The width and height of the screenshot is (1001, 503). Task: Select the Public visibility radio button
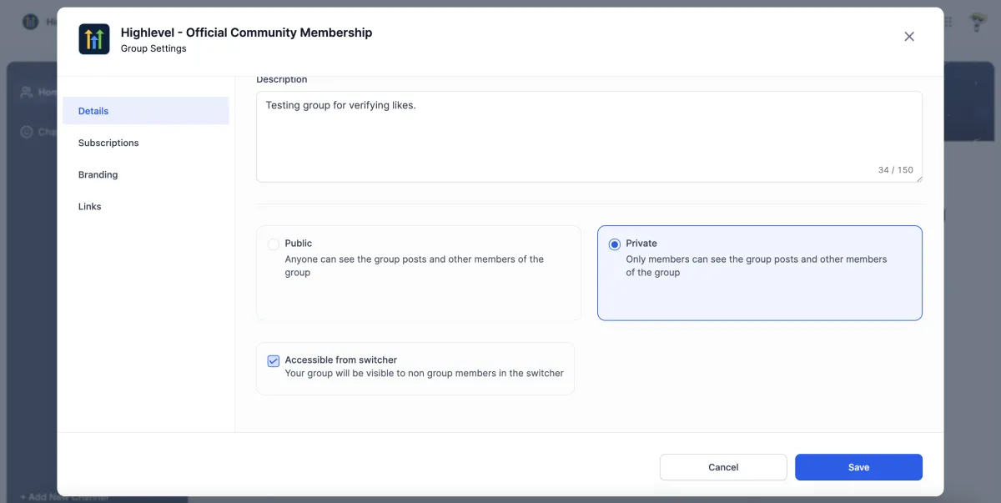(274, 244)
